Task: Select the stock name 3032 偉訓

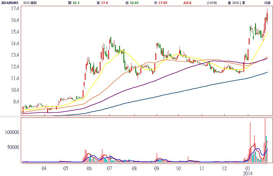Action: click(30, 3)
